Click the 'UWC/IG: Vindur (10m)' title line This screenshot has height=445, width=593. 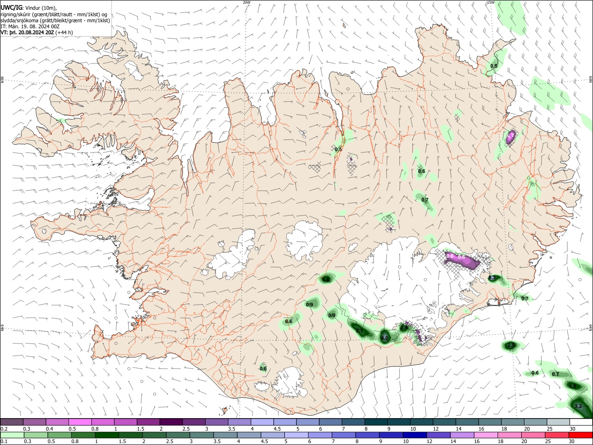point(29,8)
